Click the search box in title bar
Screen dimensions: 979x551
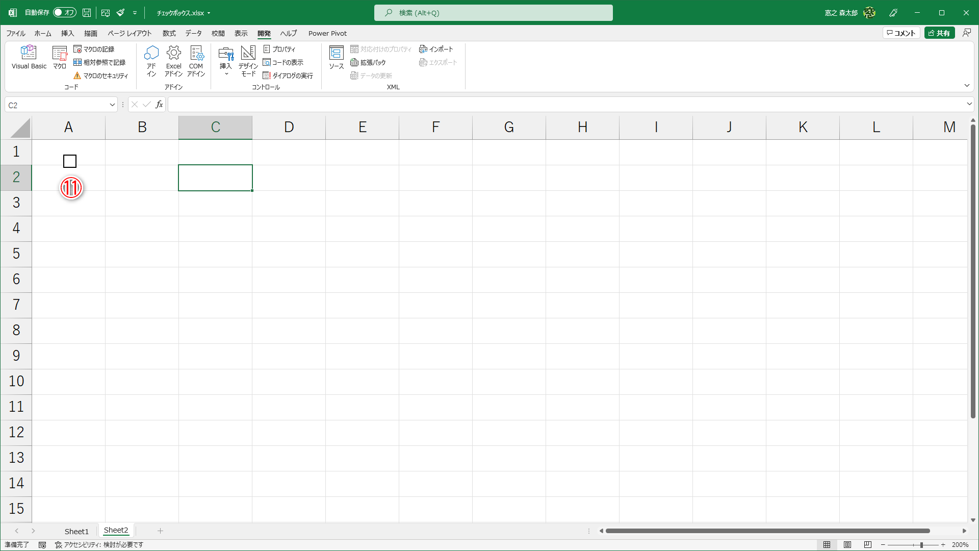pos(493,13)
